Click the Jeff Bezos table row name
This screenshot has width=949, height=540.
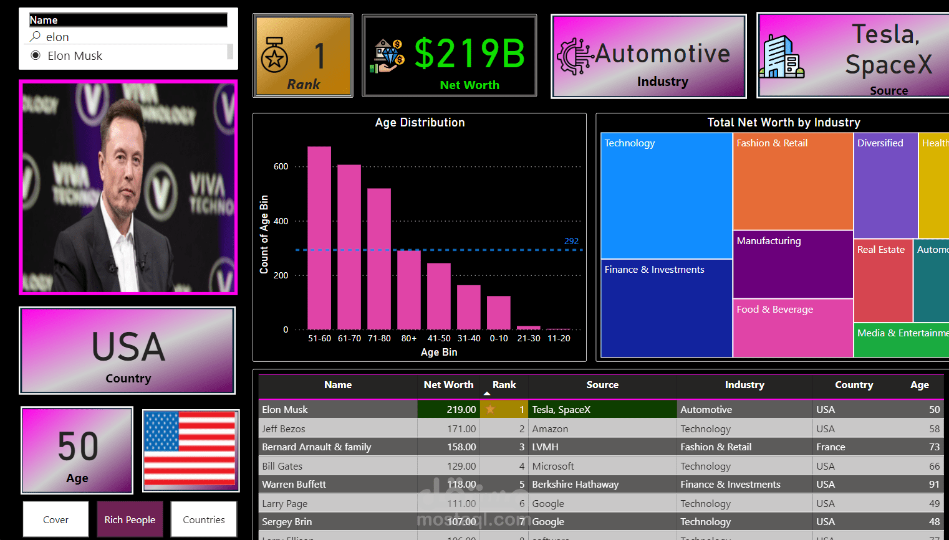tap(338, 429)
